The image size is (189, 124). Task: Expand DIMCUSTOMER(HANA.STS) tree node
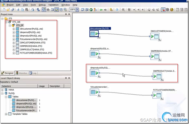point(14,43)
